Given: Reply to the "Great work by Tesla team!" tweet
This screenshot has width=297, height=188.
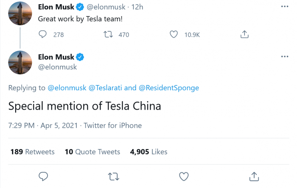Looking at the screenshot, I should click(42, 35).
